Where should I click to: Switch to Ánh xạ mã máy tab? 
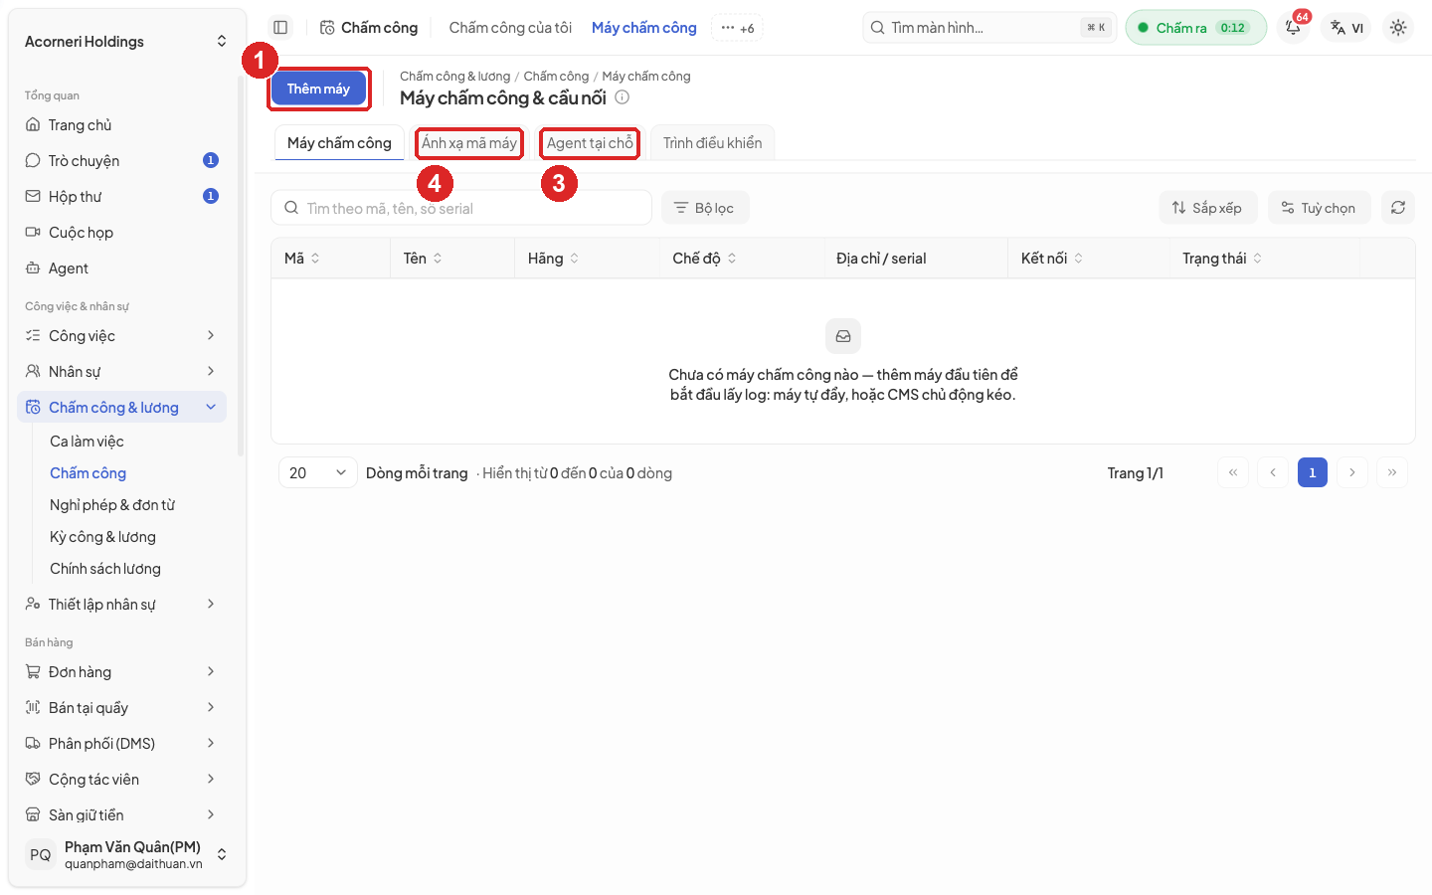click(x=469, y=143)
